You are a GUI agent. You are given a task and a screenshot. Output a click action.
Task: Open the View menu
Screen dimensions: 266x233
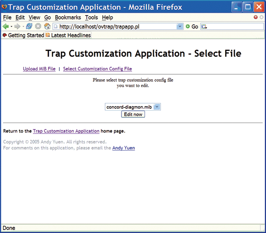pyautogui.click(x=34, y=17)
